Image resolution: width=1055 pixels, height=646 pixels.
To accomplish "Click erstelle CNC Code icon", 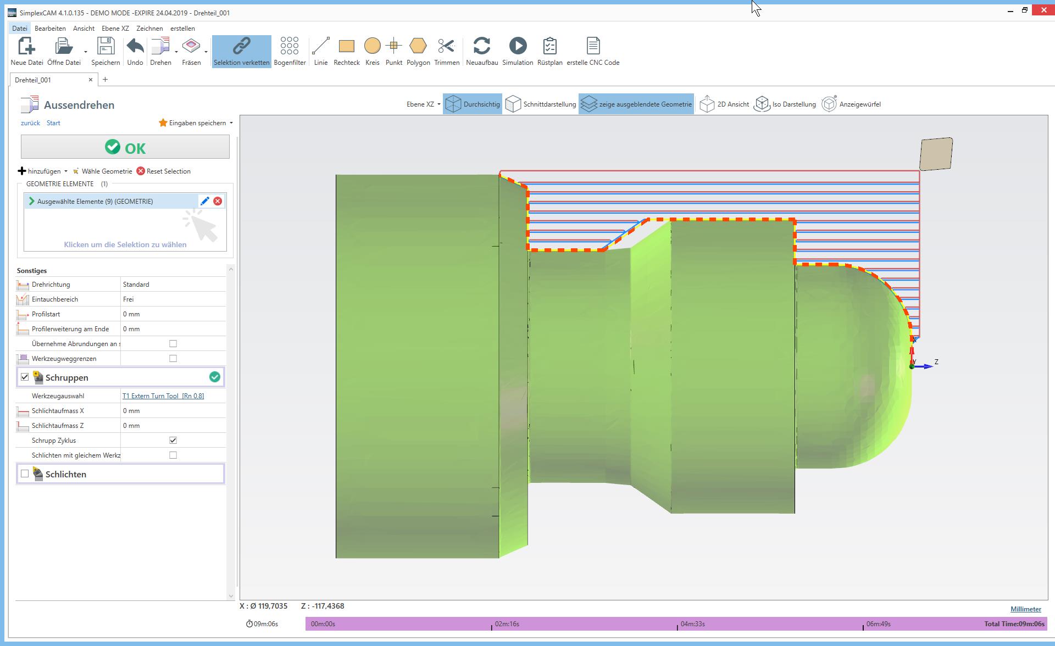I will point(593,46).
